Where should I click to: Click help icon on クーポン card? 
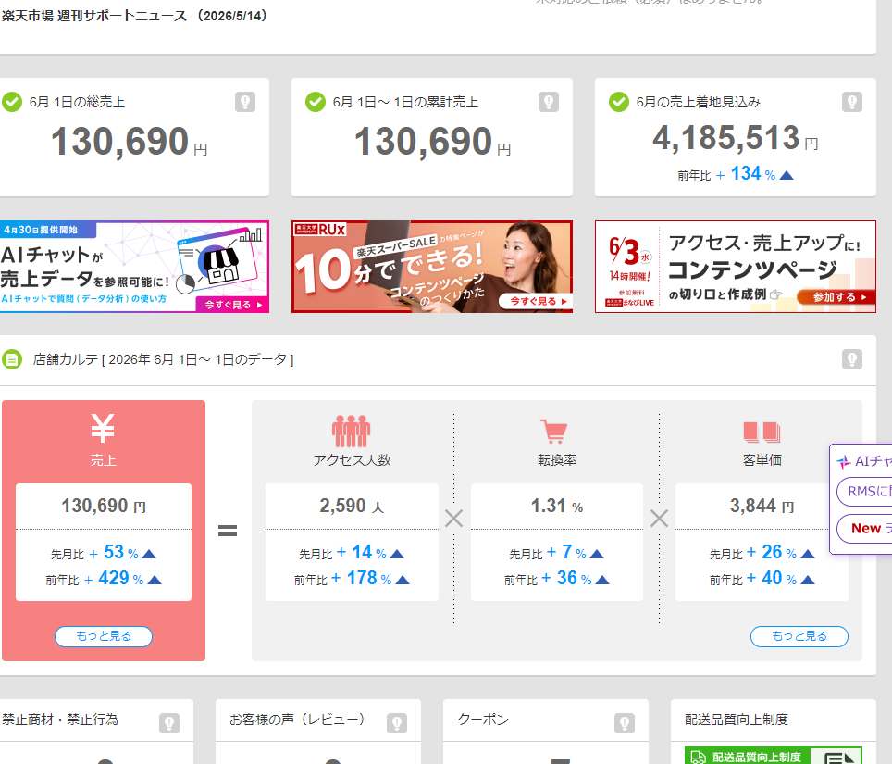tap(624, 723)
